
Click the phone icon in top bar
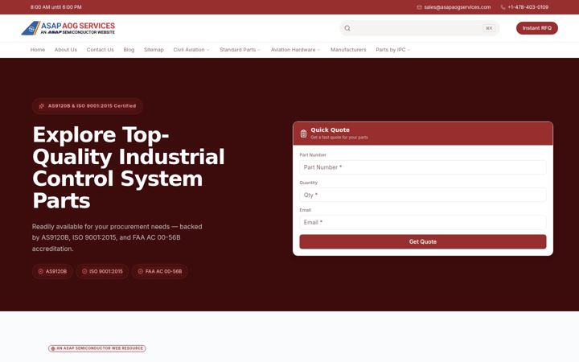click(x=503, y=7)
